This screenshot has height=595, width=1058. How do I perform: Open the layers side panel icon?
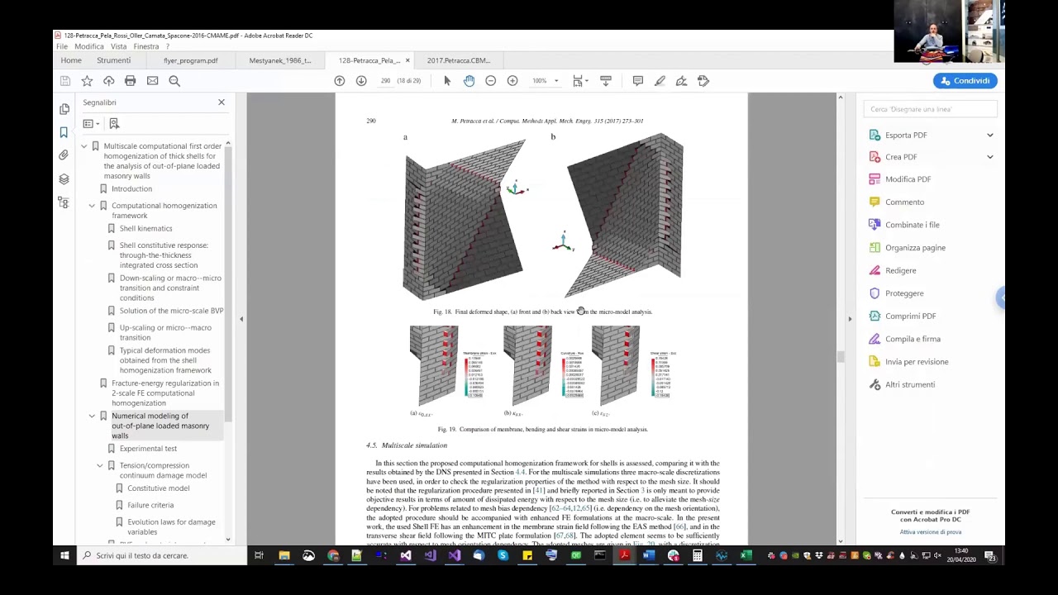tap(64, 178)
